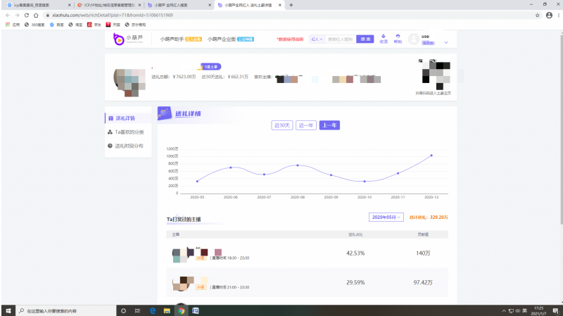Switch to the first browser tab icp备案查询
Screen dimensions: 563x316
[x=38, y=5]
